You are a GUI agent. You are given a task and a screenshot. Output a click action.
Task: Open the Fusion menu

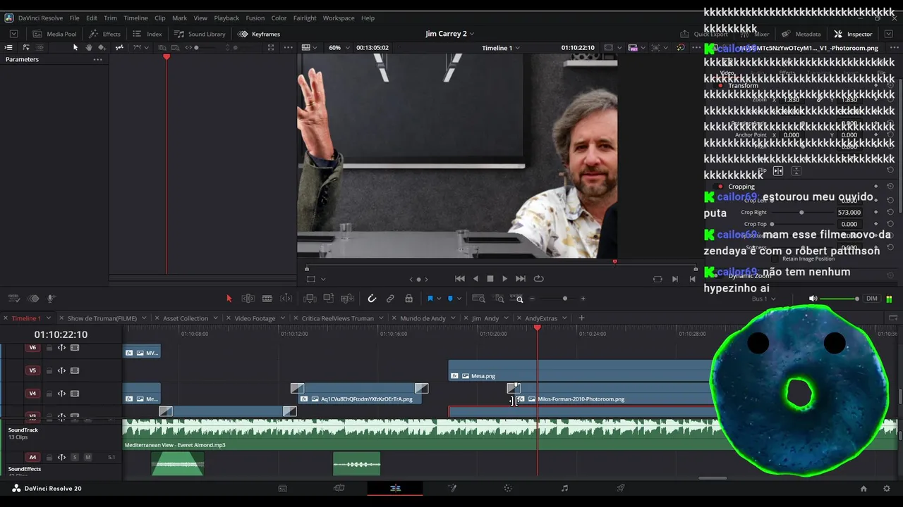coord(255,18)
